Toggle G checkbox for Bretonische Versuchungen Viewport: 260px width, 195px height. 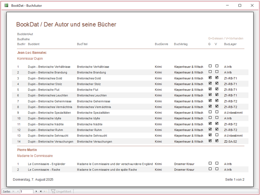tap(210, 141)
